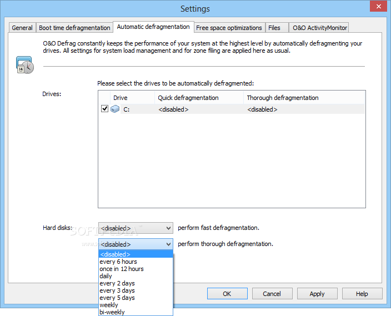Select 'every 3 days' option
The image size is (391, 316).
click(136, 290)
